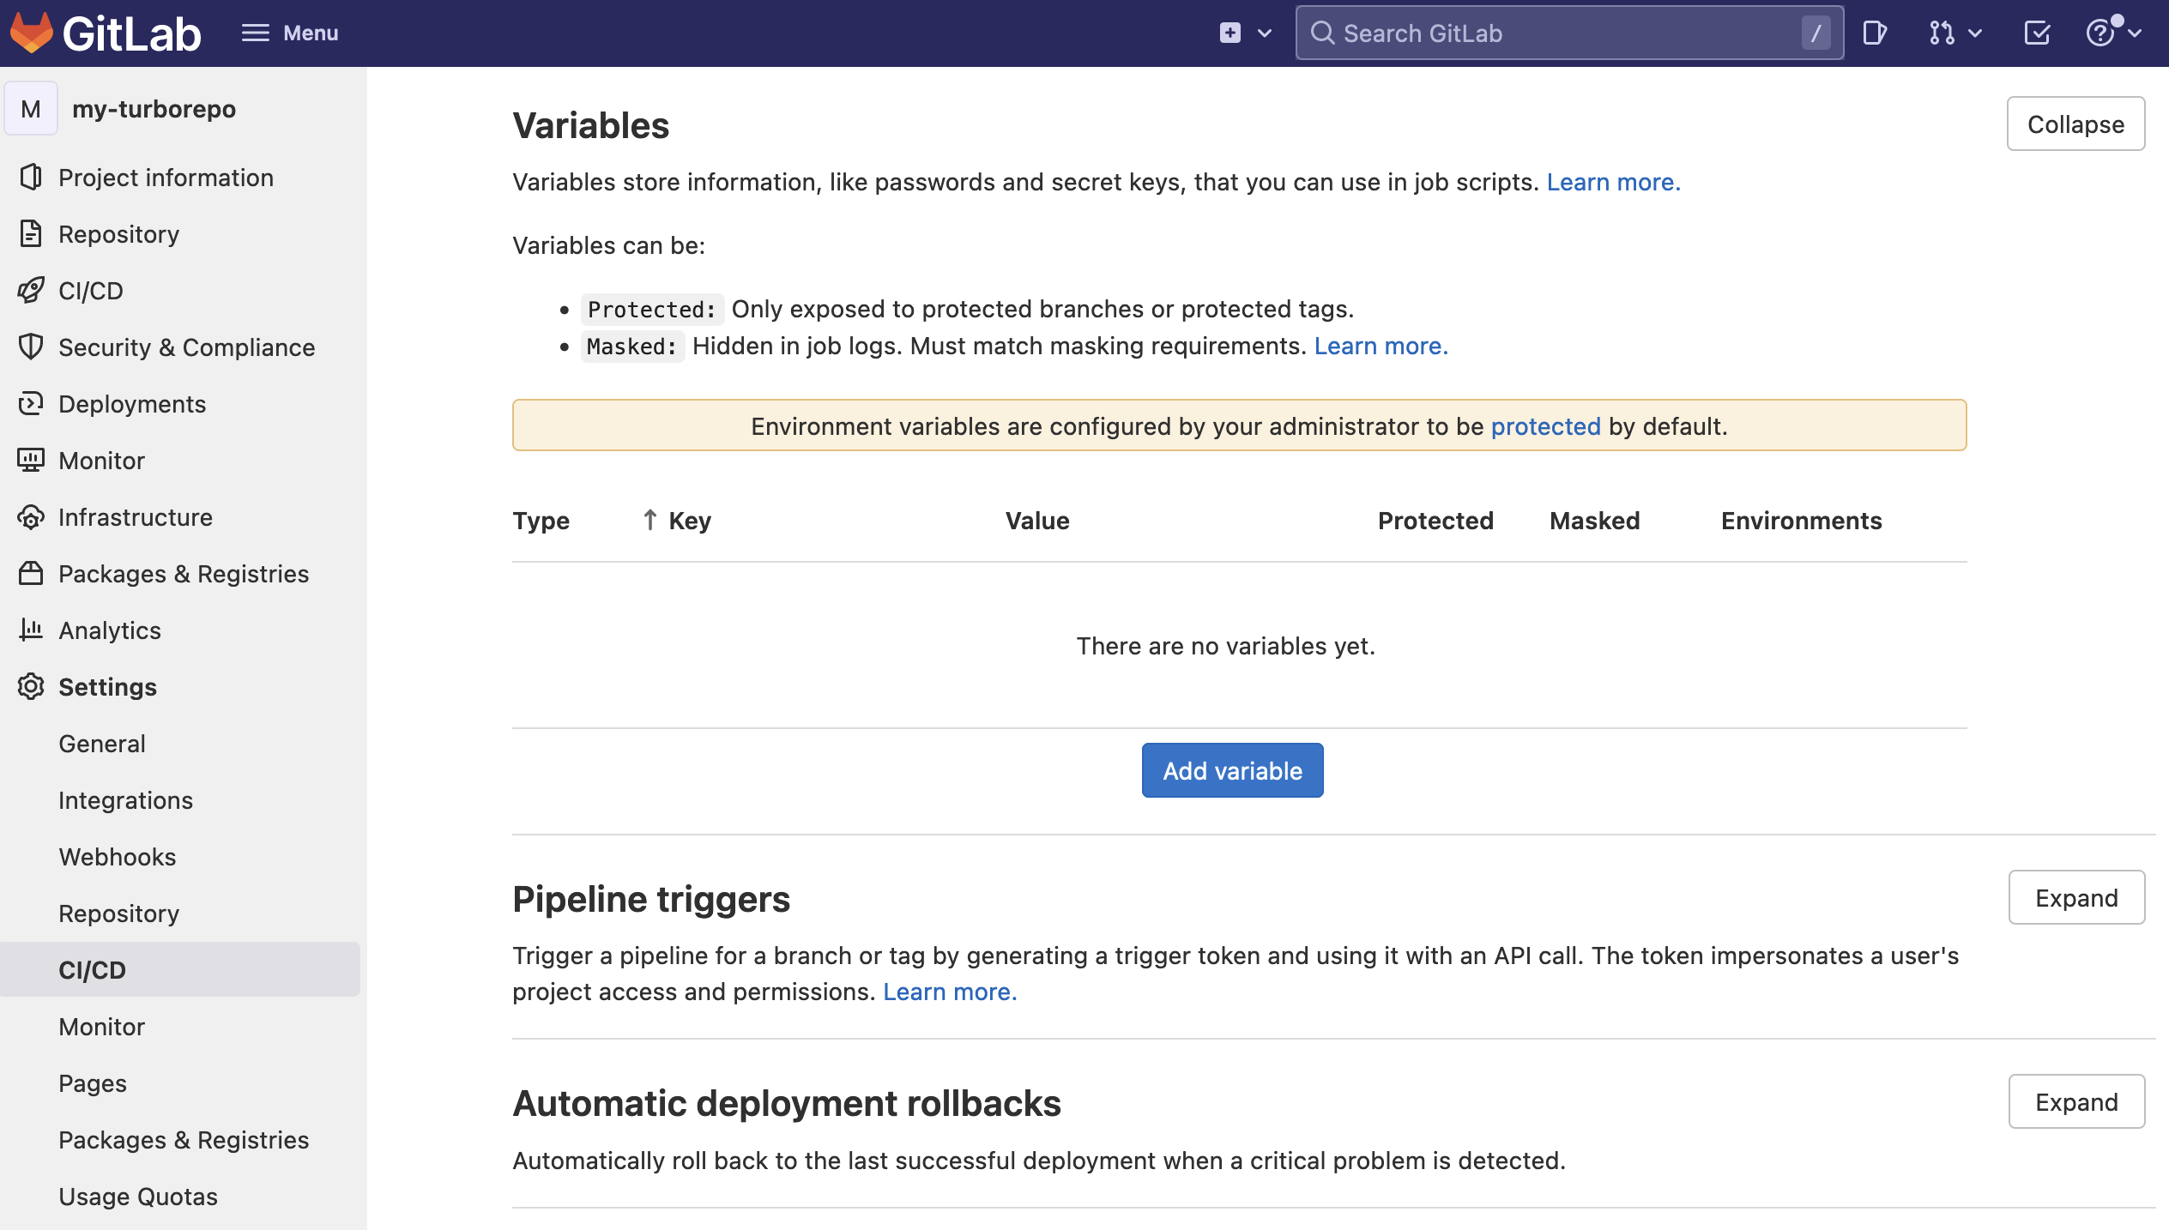This screenshot has width=2169, height=1230.
Task: Open the Monitor section via its sidebar icon
Action: 32,461
